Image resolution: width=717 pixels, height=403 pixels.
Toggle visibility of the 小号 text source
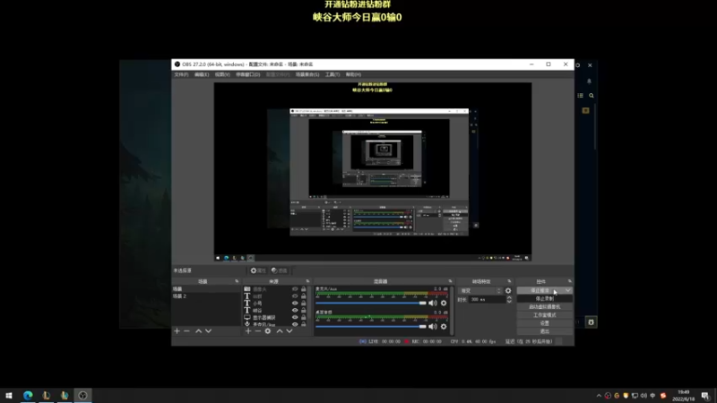pos(295,303)
